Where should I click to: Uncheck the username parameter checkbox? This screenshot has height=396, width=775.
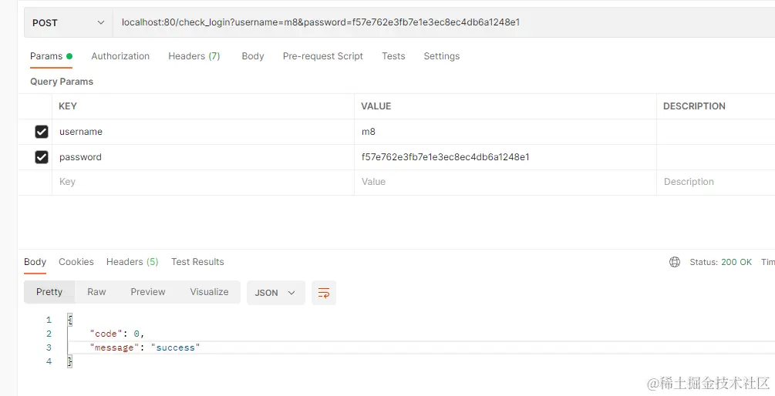42,132
